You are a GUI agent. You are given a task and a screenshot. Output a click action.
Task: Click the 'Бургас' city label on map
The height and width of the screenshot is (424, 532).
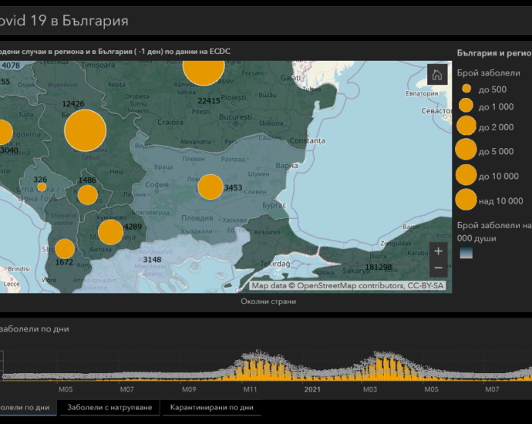click(x=274, y=205)
